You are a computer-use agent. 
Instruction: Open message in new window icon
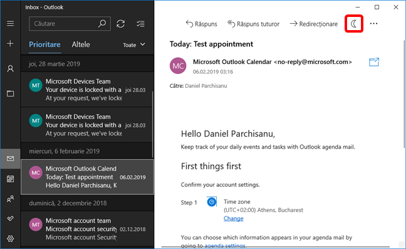(x=374, y=62)
